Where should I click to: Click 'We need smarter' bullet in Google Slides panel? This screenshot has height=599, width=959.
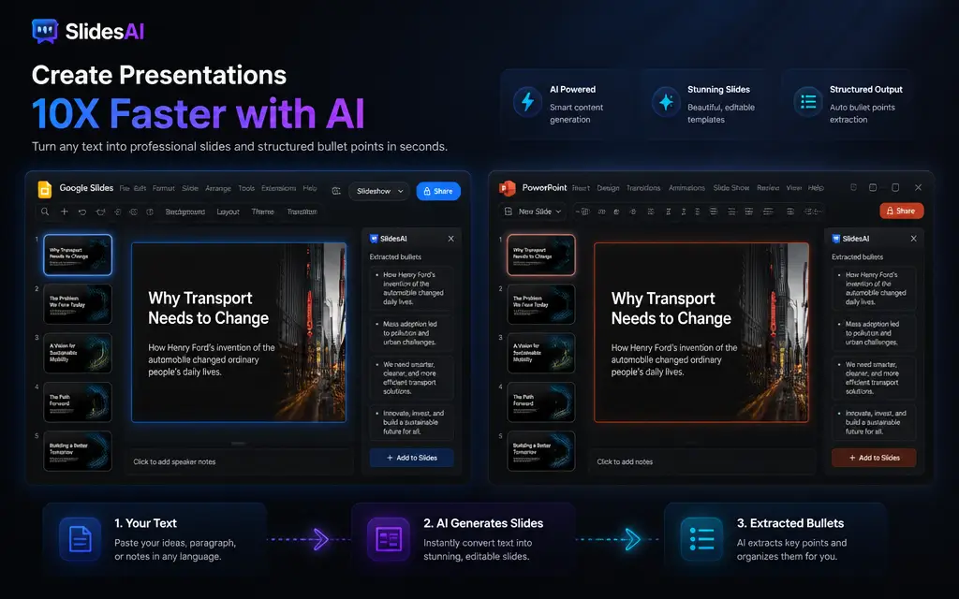(412, 378)
